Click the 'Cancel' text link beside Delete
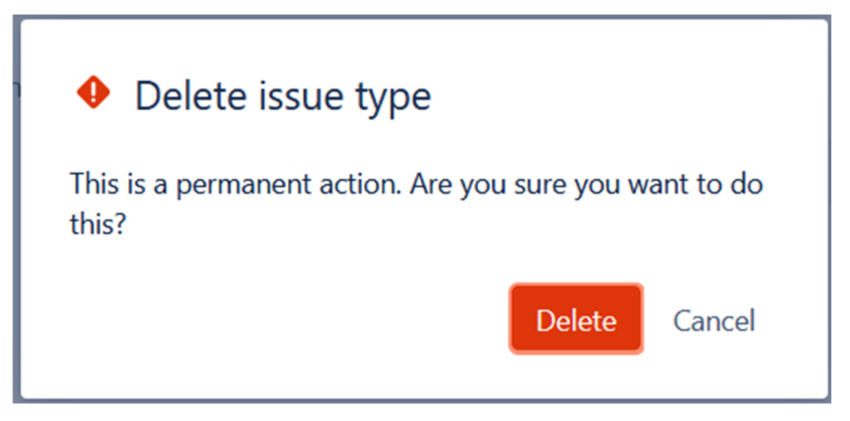The image size is (850, 421). (x=714, y=321)
